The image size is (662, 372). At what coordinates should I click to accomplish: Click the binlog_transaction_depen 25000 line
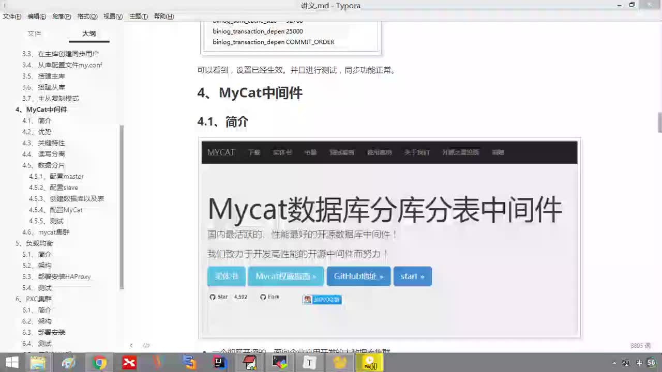258,32
